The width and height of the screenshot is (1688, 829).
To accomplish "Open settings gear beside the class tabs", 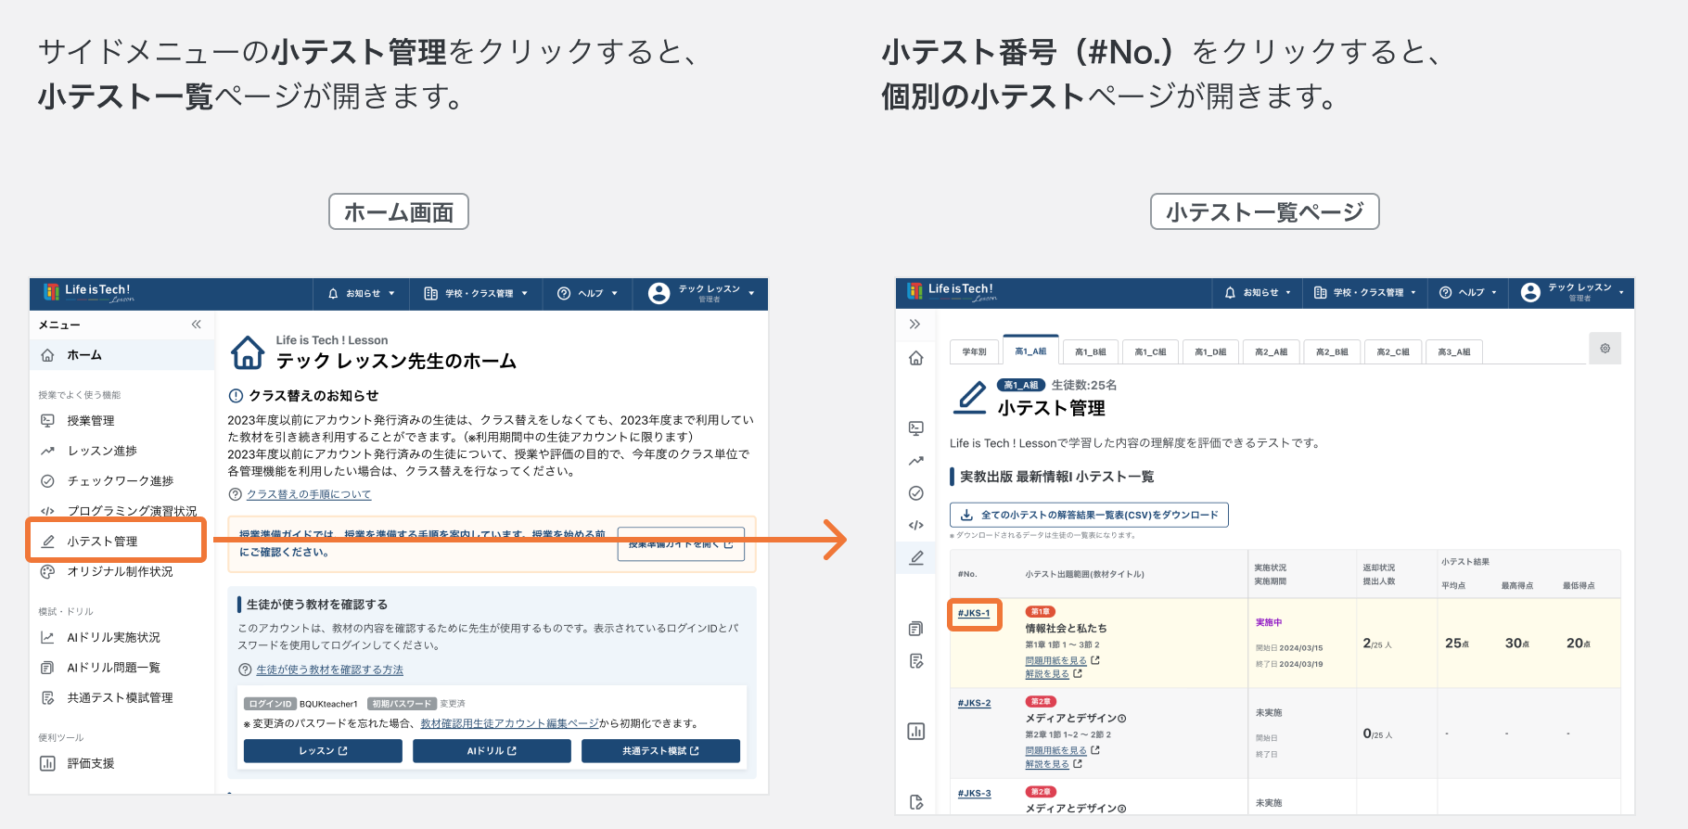I will pos(1605,349).
